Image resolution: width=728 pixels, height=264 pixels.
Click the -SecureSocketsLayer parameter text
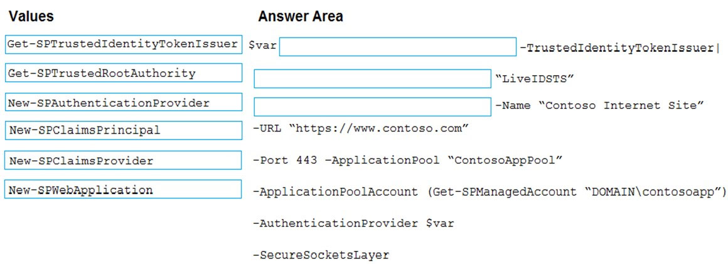(320, 255)
